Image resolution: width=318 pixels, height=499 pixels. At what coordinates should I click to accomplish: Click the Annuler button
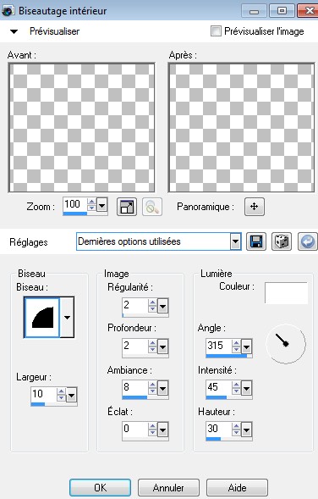pos(168,487)
